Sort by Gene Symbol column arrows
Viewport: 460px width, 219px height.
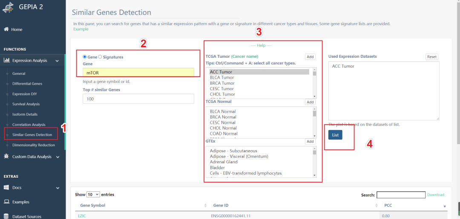[205, 206]
